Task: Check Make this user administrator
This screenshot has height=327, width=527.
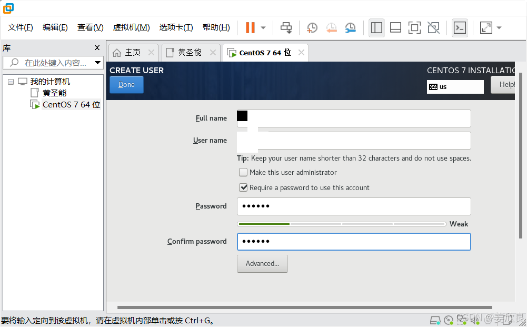Action: (243, 172)
